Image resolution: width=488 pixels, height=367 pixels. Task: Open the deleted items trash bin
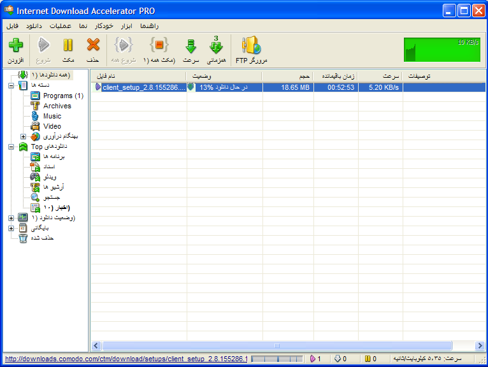(23, 238)
